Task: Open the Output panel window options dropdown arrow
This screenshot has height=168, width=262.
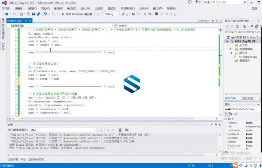Action: (x=212, y=125)
